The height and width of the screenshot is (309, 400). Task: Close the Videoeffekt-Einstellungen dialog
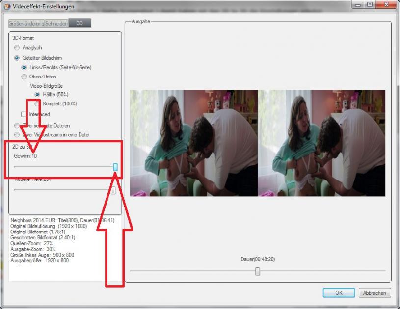pos(386,5)
